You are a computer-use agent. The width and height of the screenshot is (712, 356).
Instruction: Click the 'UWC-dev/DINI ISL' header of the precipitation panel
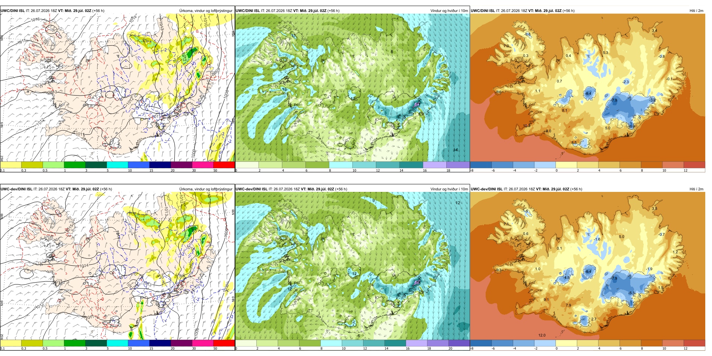click(x=16, y=189)
